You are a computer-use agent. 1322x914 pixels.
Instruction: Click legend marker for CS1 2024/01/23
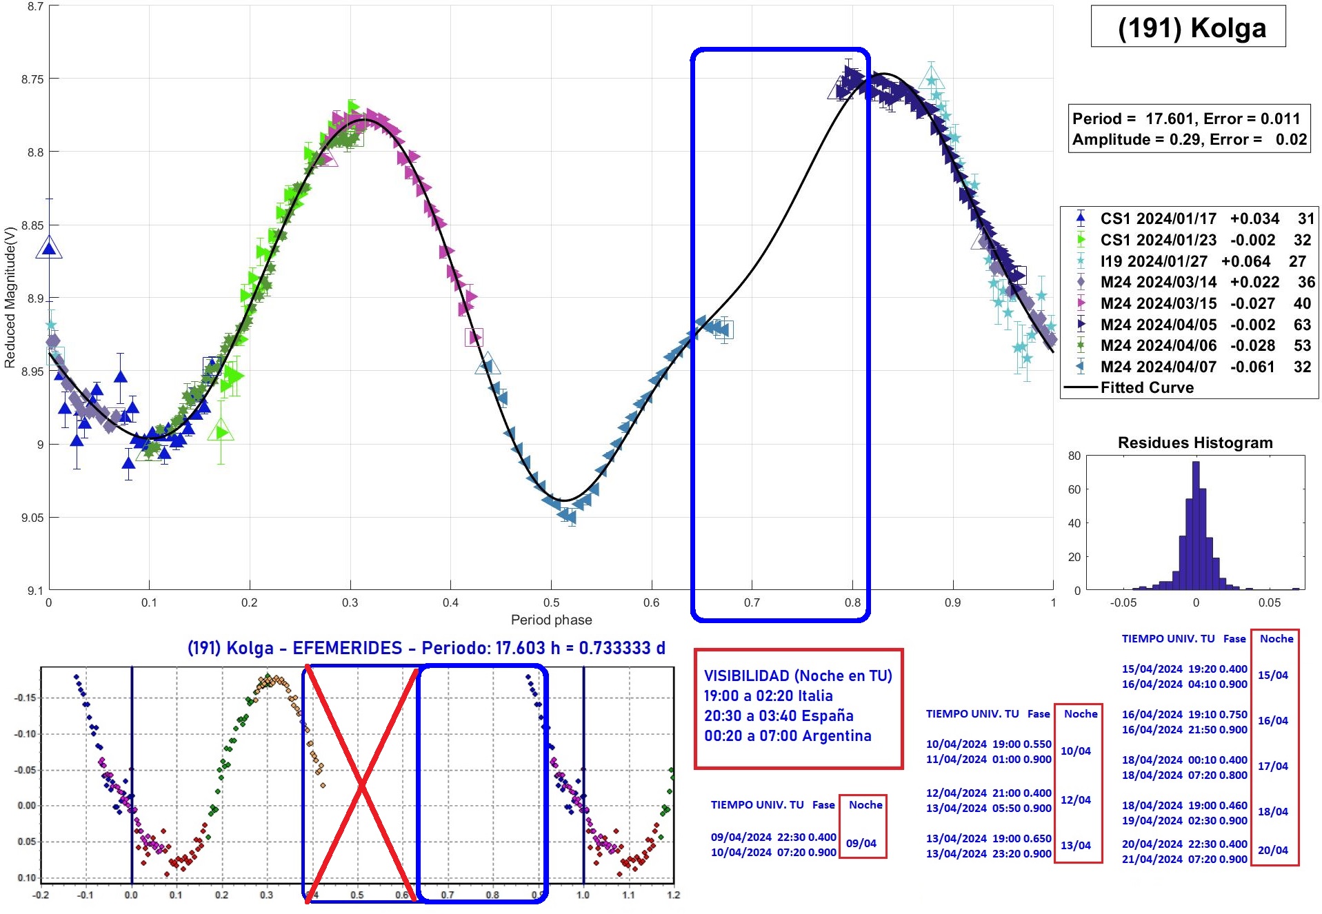pos(1081,240)
